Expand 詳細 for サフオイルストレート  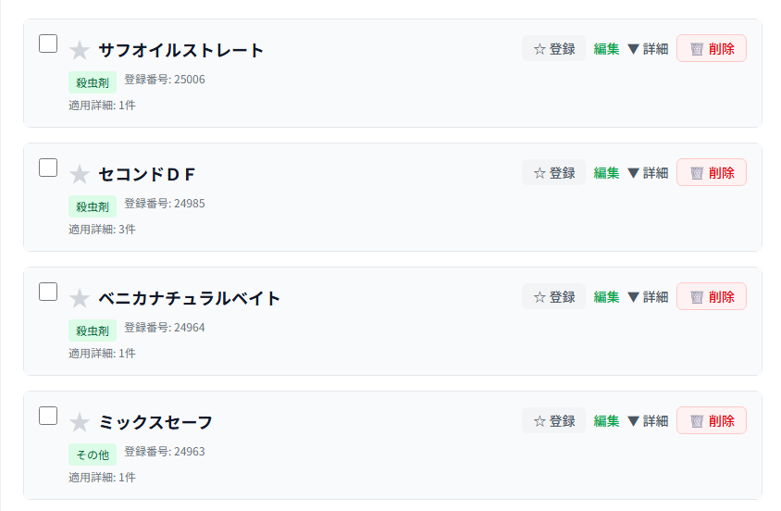point(648,49)
